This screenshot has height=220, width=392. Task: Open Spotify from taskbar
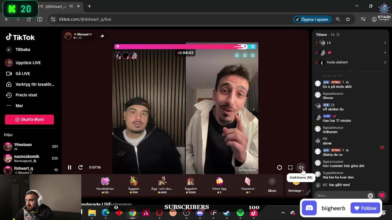(240, 213)
